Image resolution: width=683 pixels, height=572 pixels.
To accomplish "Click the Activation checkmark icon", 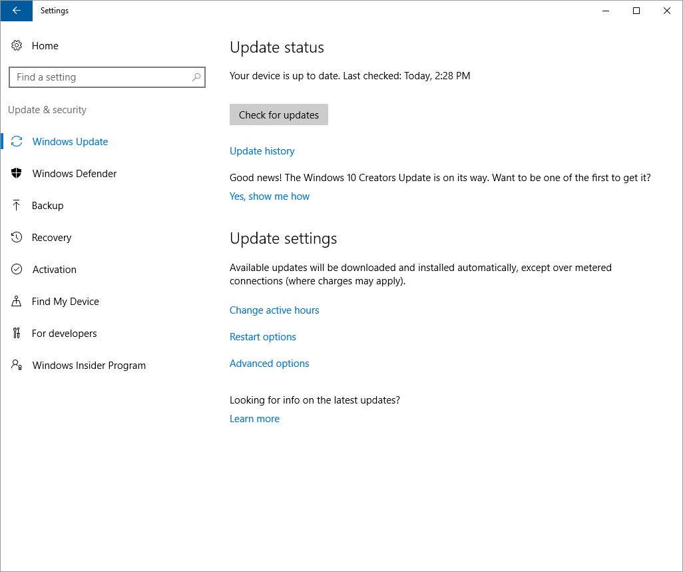I will (x=17, y=269).
